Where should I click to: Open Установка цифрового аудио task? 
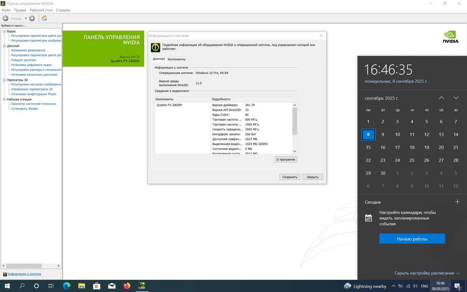pyautogui.click(x=31, y=64)
